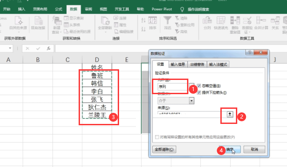Open the Name Box dropdown arrow
Viewport: 287px width, 167px height.
click(10, 48)
